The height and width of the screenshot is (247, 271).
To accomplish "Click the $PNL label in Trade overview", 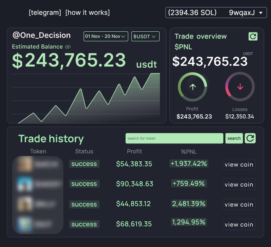I will click(x=183, y=47).
